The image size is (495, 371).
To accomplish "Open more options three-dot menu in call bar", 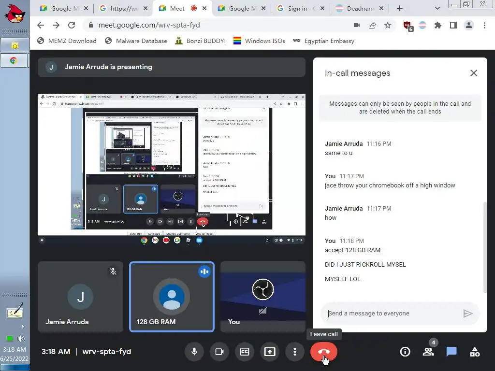I will [295, 352].
